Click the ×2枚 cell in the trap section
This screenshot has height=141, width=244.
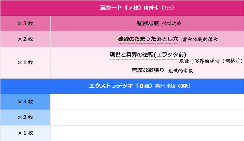[x=25, y=39]
